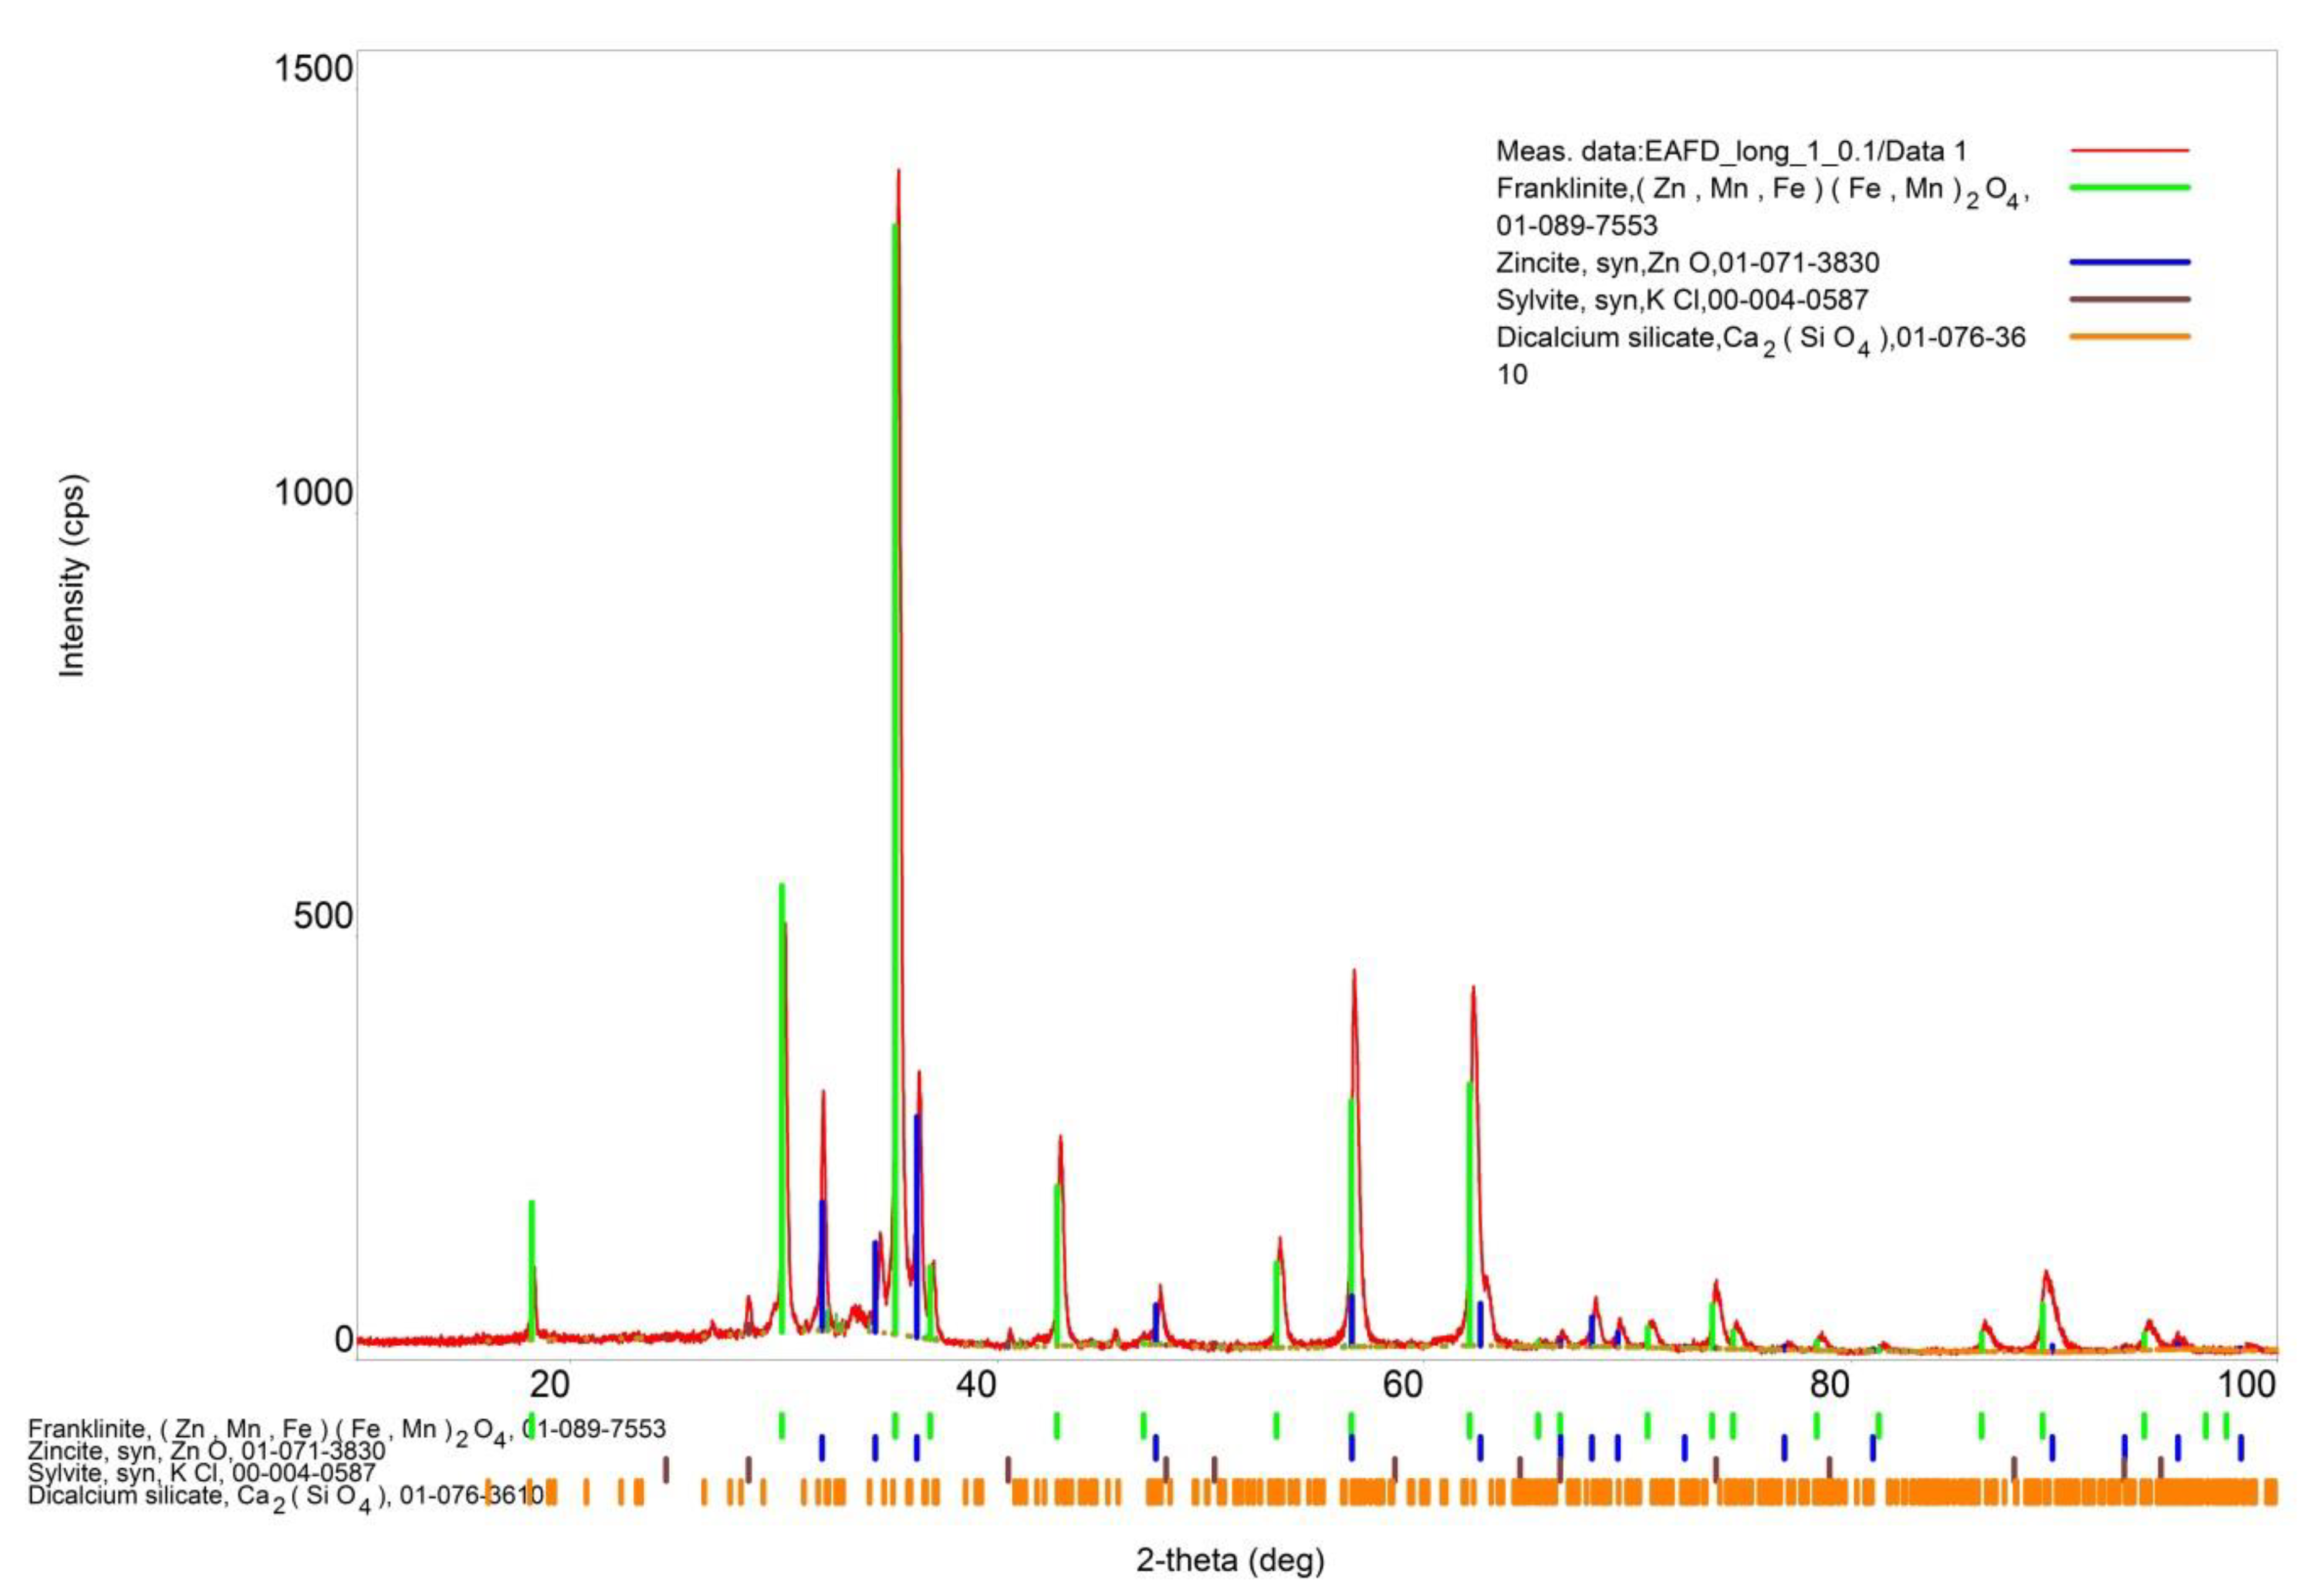The height and width of the screenshot is (1596, 2314).
Task: Click the brown Sylvite legend line swatch
Action: [x=2129, y=299]
